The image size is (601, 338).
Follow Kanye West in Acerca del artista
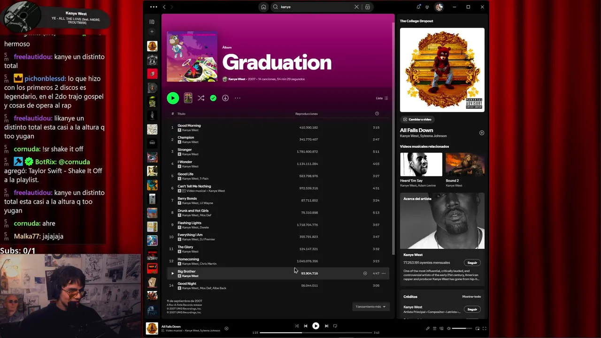click(x=472, y=263)
